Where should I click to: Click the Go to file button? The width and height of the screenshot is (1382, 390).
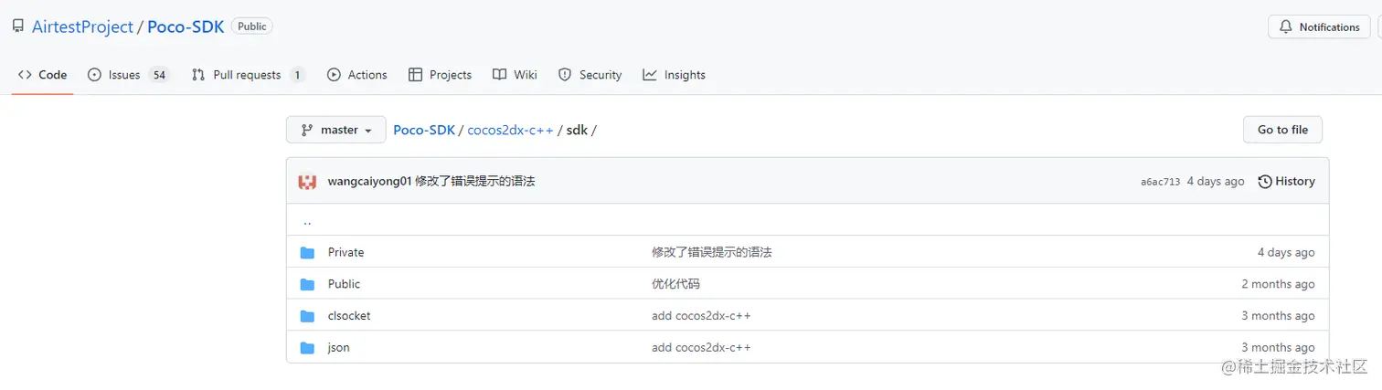tap(1282, 130)
